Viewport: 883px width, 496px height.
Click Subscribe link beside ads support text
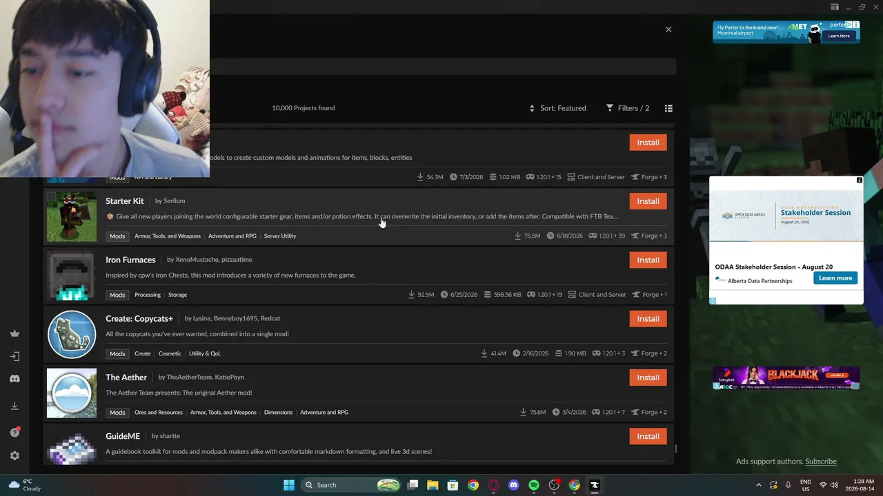click(821, 462)
